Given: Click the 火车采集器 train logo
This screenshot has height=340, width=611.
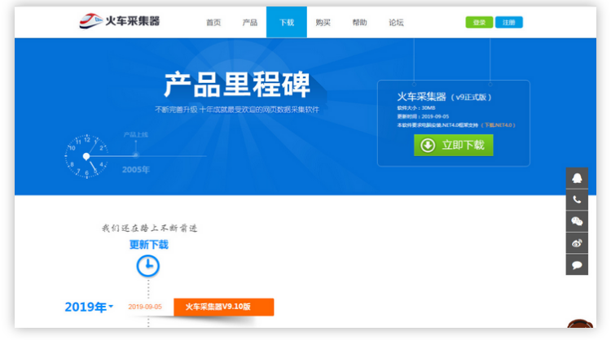Looking at the screenshot, I should click(119, 21).
